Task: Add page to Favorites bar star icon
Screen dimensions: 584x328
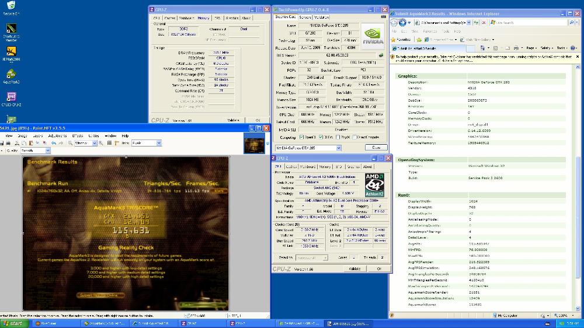Action: tap(419, 40)
